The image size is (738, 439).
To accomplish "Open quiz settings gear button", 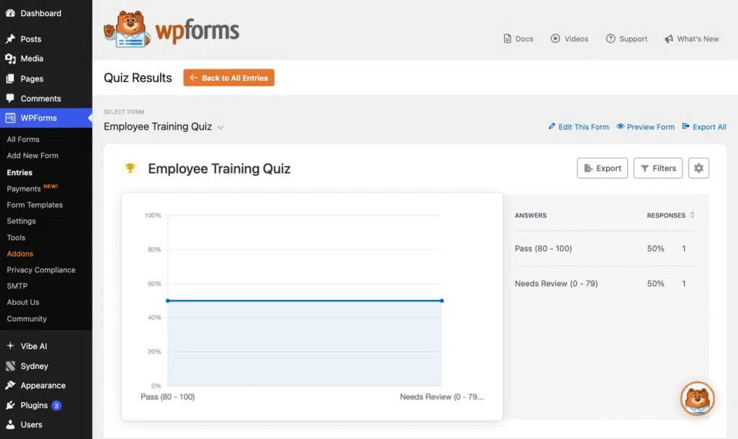I will click(698, 168).
